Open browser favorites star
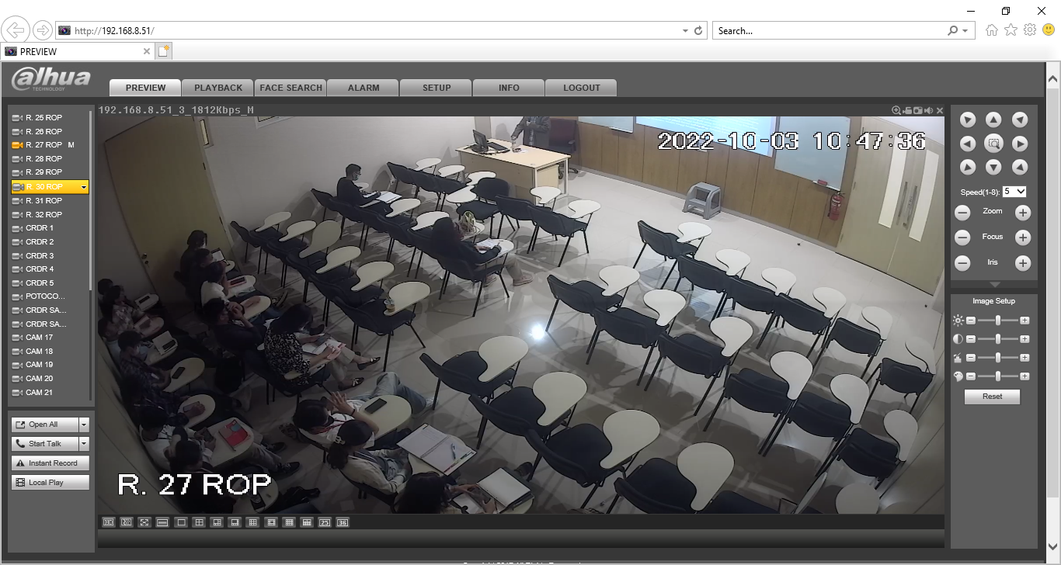This screenshot has height=565, width=1061. 1011,30
